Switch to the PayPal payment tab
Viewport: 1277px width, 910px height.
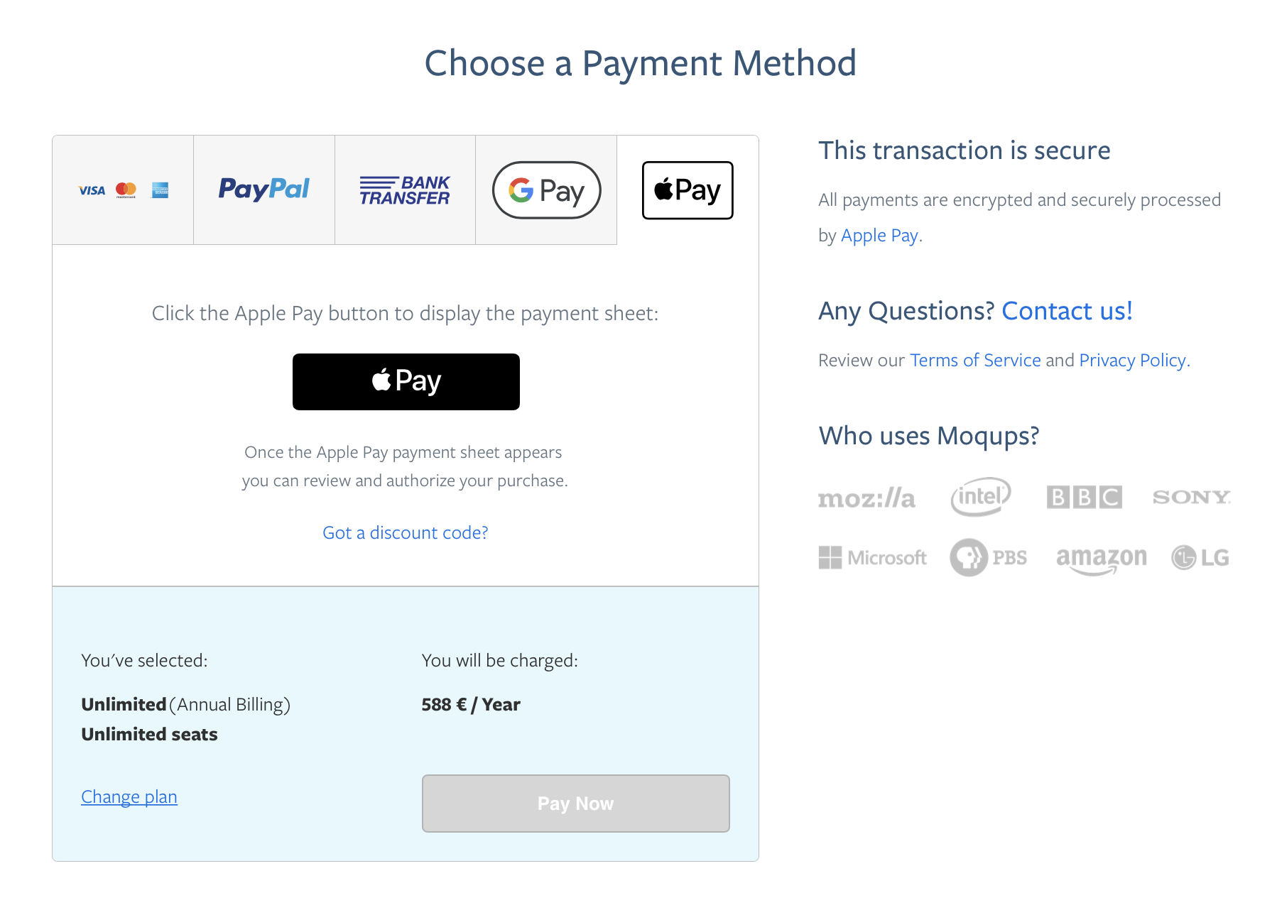pos(263,190)
